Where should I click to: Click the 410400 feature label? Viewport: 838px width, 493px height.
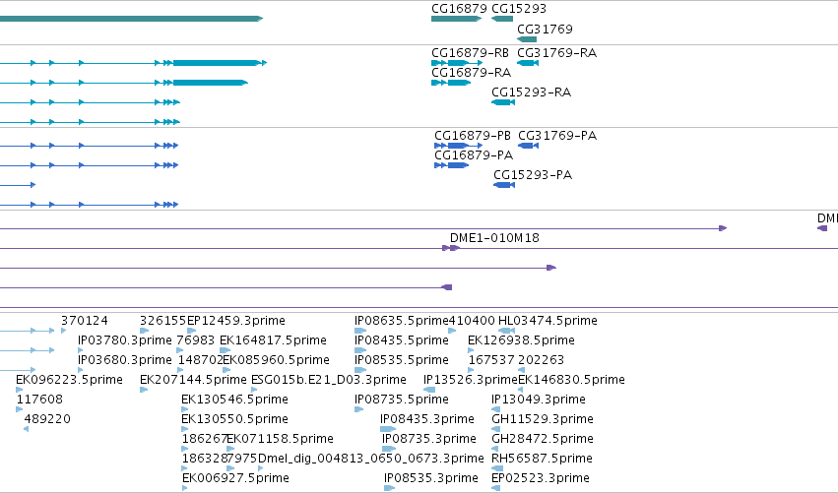(x=472, y=321)
